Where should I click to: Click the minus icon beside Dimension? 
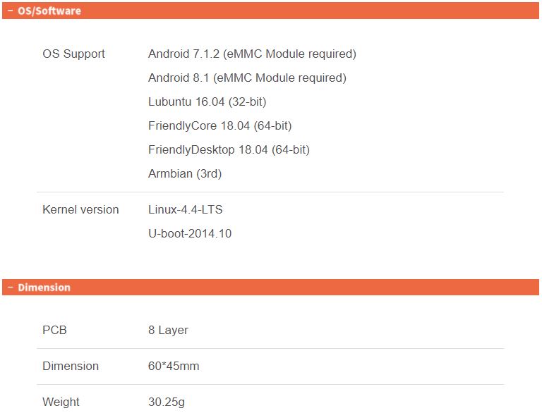coord(11,288)
